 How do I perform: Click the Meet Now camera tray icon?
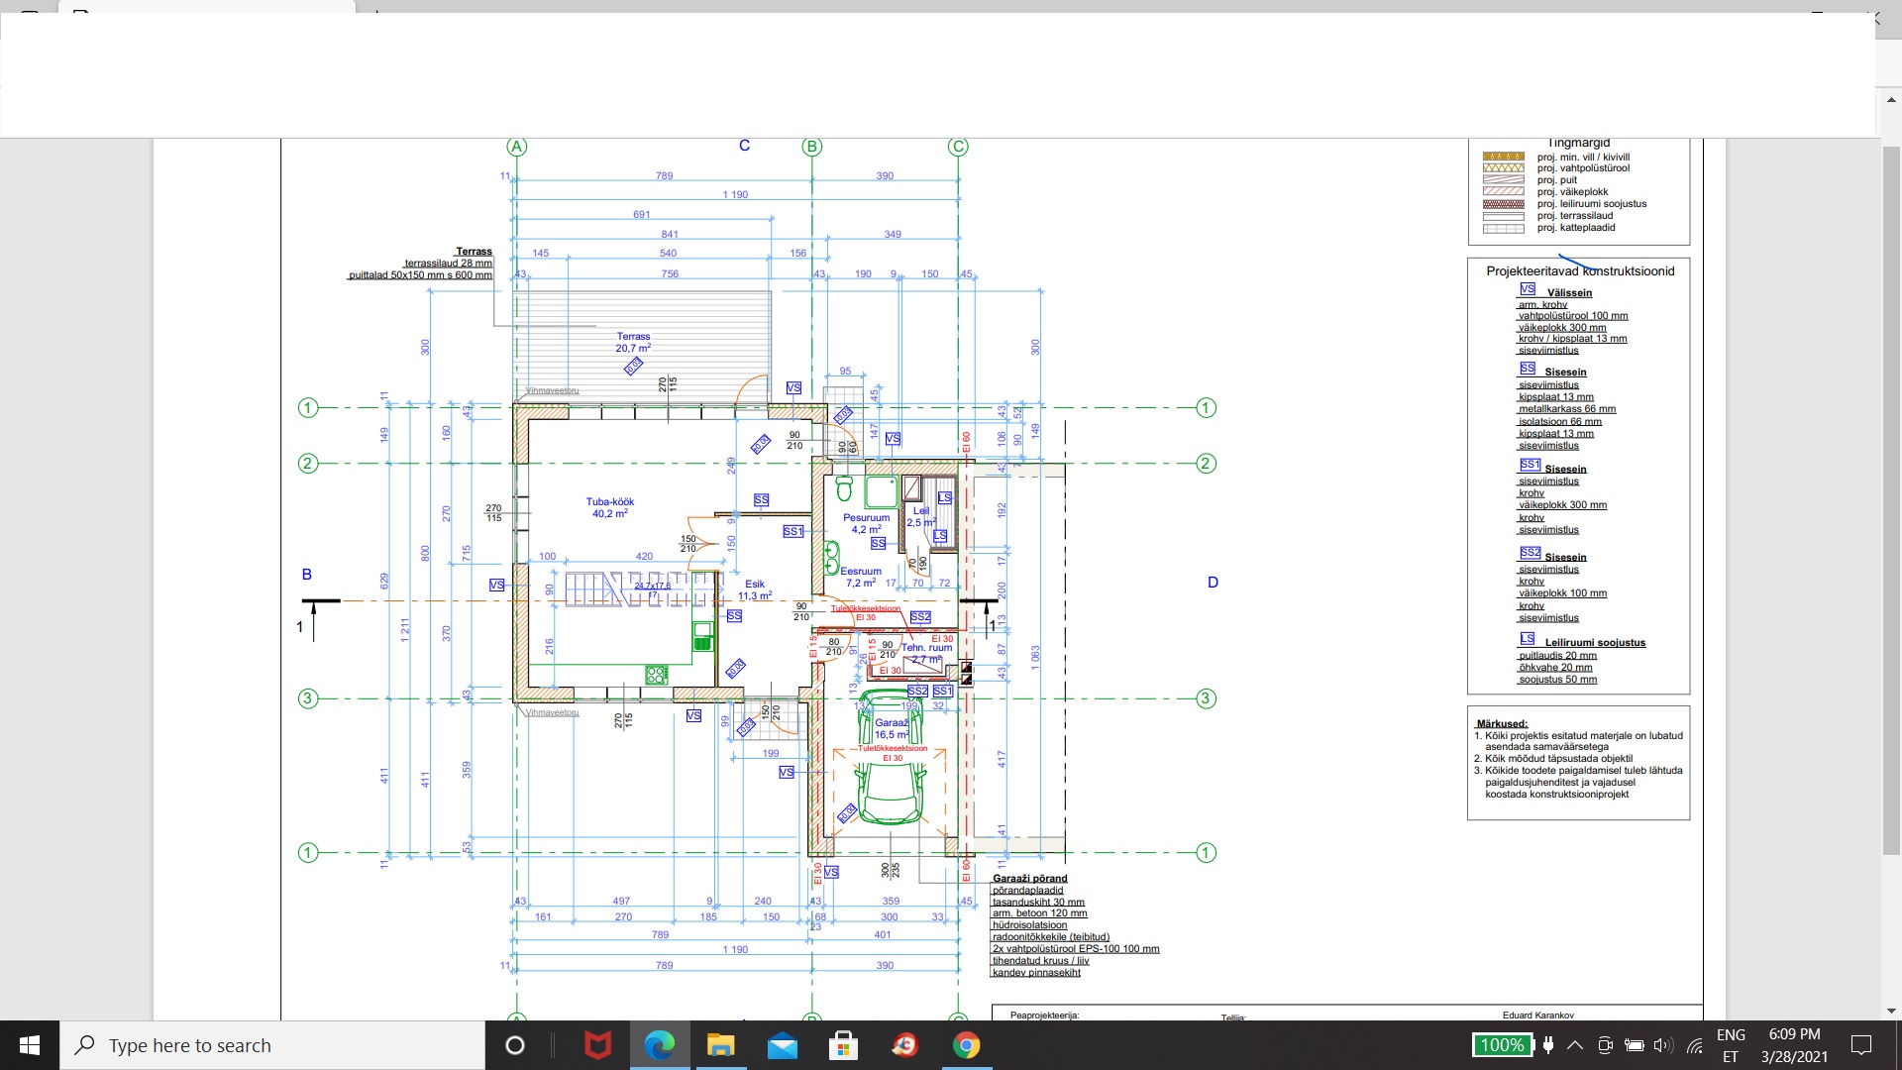1606,1045
